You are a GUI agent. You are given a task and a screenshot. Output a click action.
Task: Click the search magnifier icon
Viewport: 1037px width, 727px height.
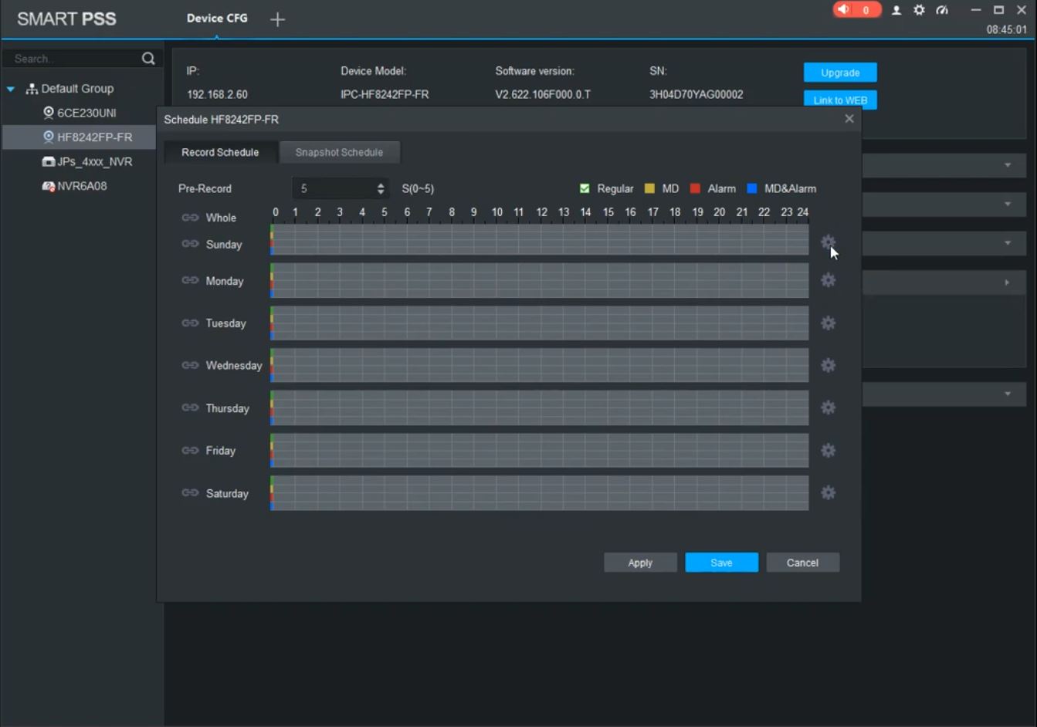click(148, 59)
